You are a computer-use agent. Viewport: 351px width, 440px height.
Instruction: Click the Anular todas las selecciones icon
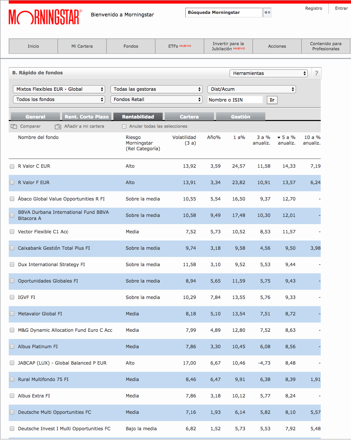point(124,126)
